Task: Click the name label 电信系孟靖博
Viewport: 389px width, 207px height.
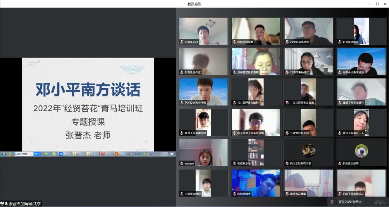Action: pyautogui.click(x=245, y=42)
